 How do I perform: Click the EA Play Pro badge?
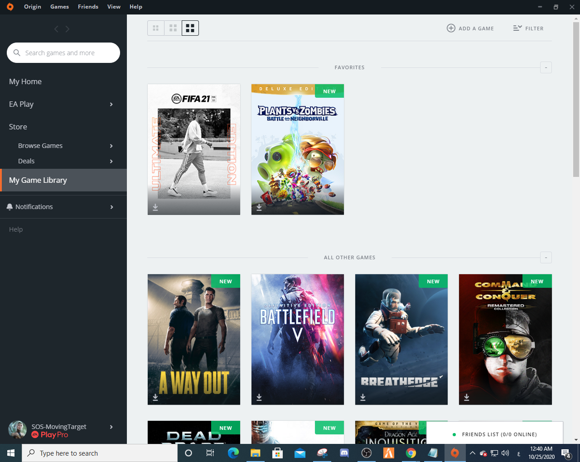(50, 435)
